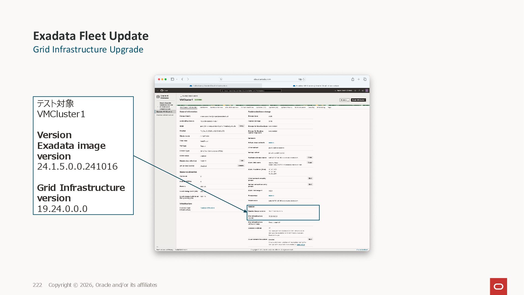Click the user profile avatar icon
The height and width of the screenshot is (295, 524).
pos(367,90)
